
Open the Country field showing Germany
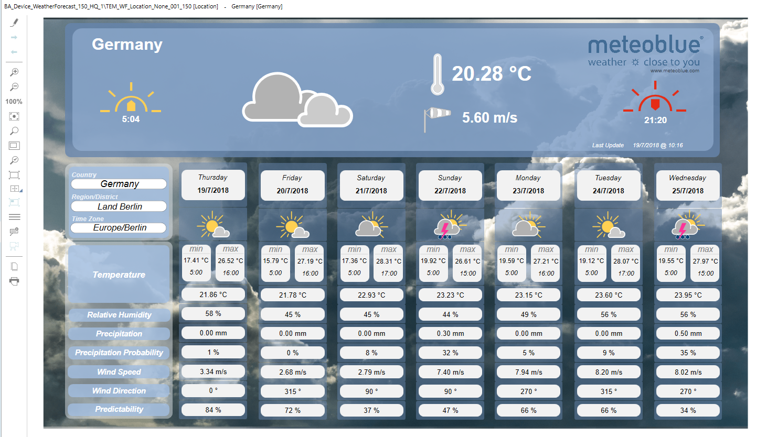pos(119,184)
